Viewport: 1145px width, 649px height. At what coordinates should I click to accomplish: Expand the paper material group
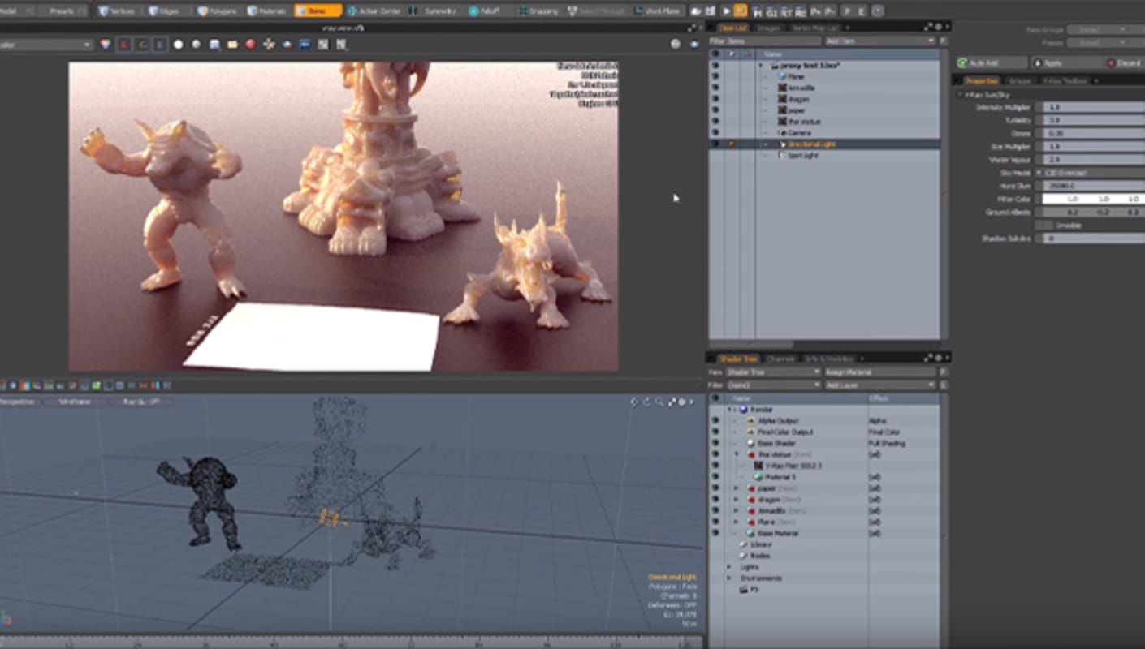pyautogui.click(x=737, y=488)
